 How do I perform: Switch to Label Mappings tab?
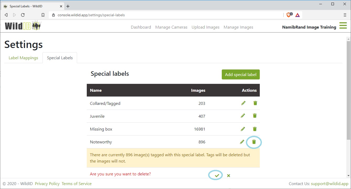coord(23,58)
